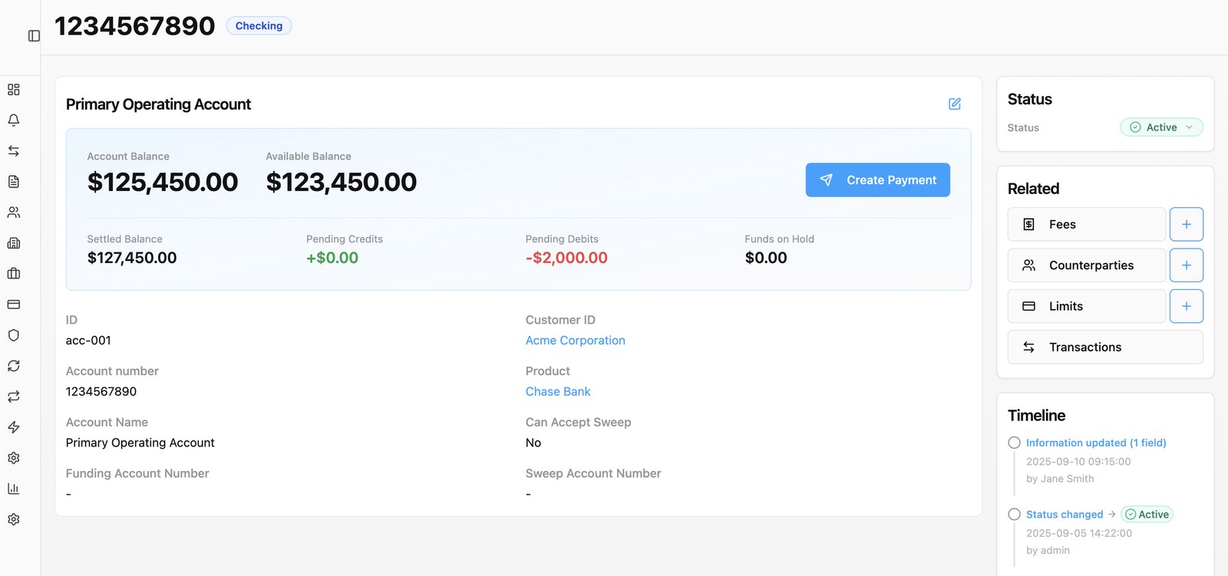Click the Account Name value 'Primary Operating Account'

point(140,443)
